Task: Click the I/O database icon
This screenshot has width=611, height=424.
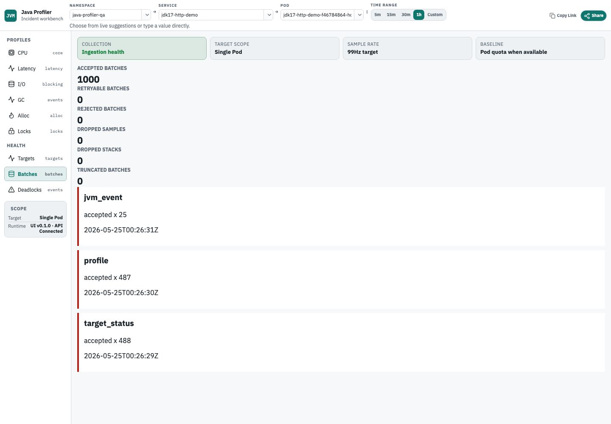Action: [11, 84]
